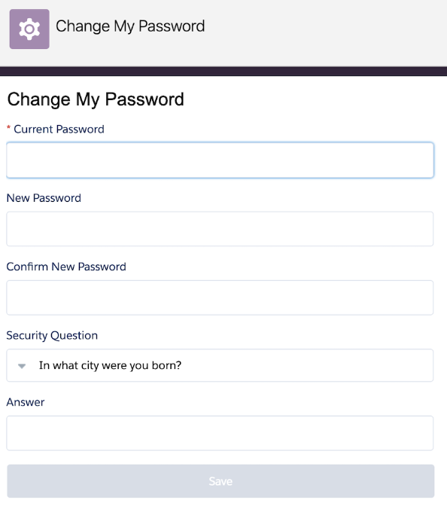The image size is (447, 509).
Task: Select the Confirm New Password field
Action: point(220,297)
